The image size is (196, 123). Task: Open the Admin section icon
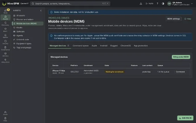5,113
